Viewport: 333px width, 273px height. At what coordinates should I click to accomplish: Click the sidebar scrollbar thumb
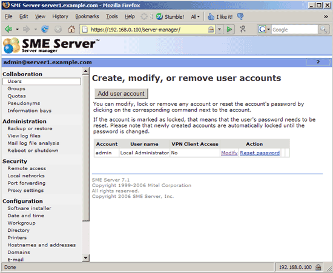coord(85,148)
